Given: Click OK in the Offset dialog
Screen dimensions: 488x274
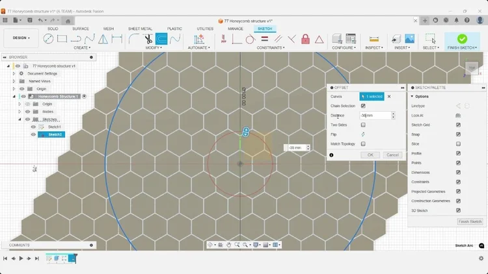Looking at the screenshot, I should (370, 155).
